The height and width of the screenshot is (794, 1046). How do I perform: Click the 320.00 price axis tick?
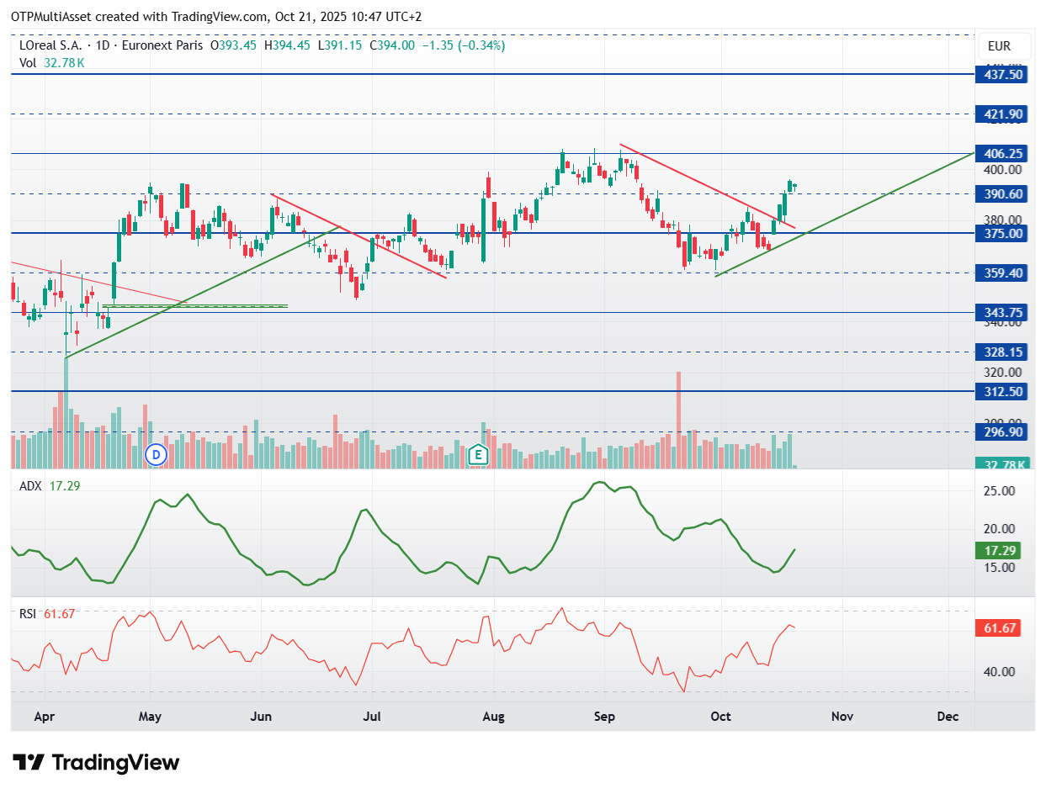tap(1003, 372)
